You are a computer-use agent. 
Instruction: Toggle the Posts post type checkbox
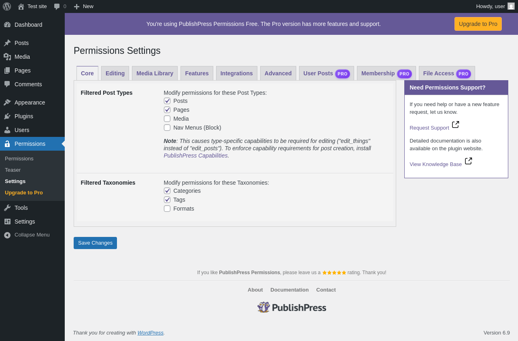pyautogui.click(x=167, y=101)
